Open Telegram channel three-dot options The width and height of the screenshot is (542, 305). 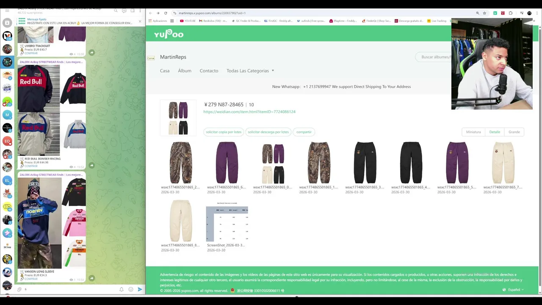pyautogui.click(x=140, y=11)
